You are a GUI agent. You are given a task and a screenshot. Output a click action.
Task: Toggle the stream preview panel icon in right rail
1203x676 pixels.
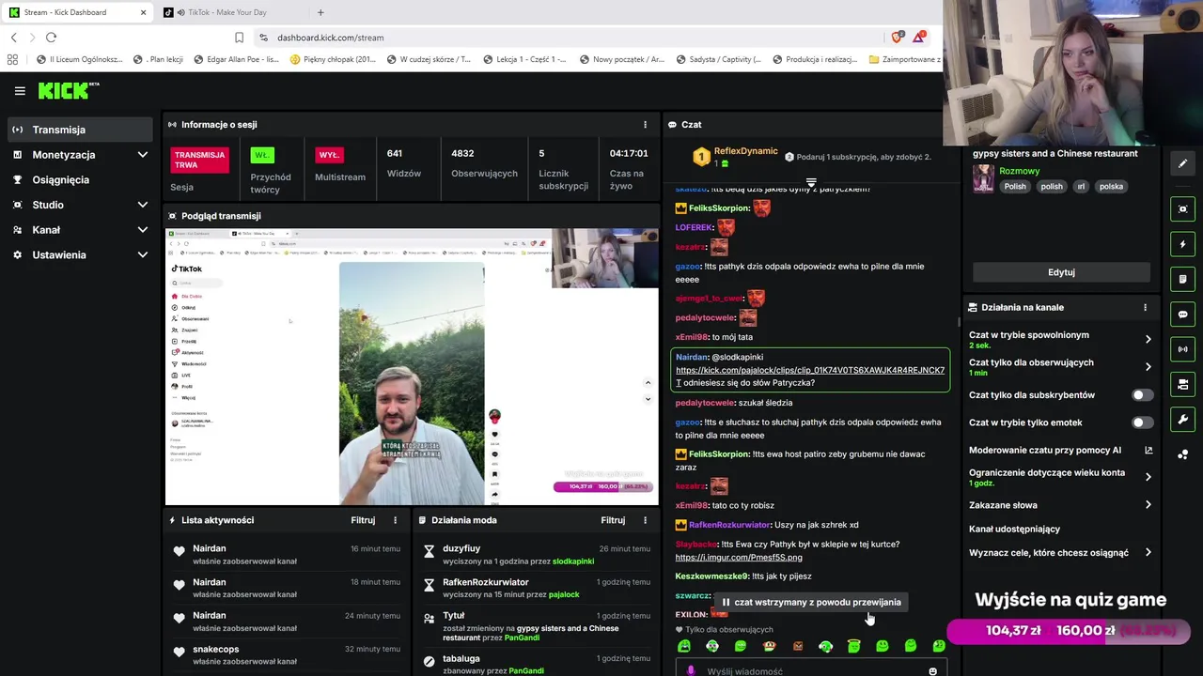(1183, 209)
